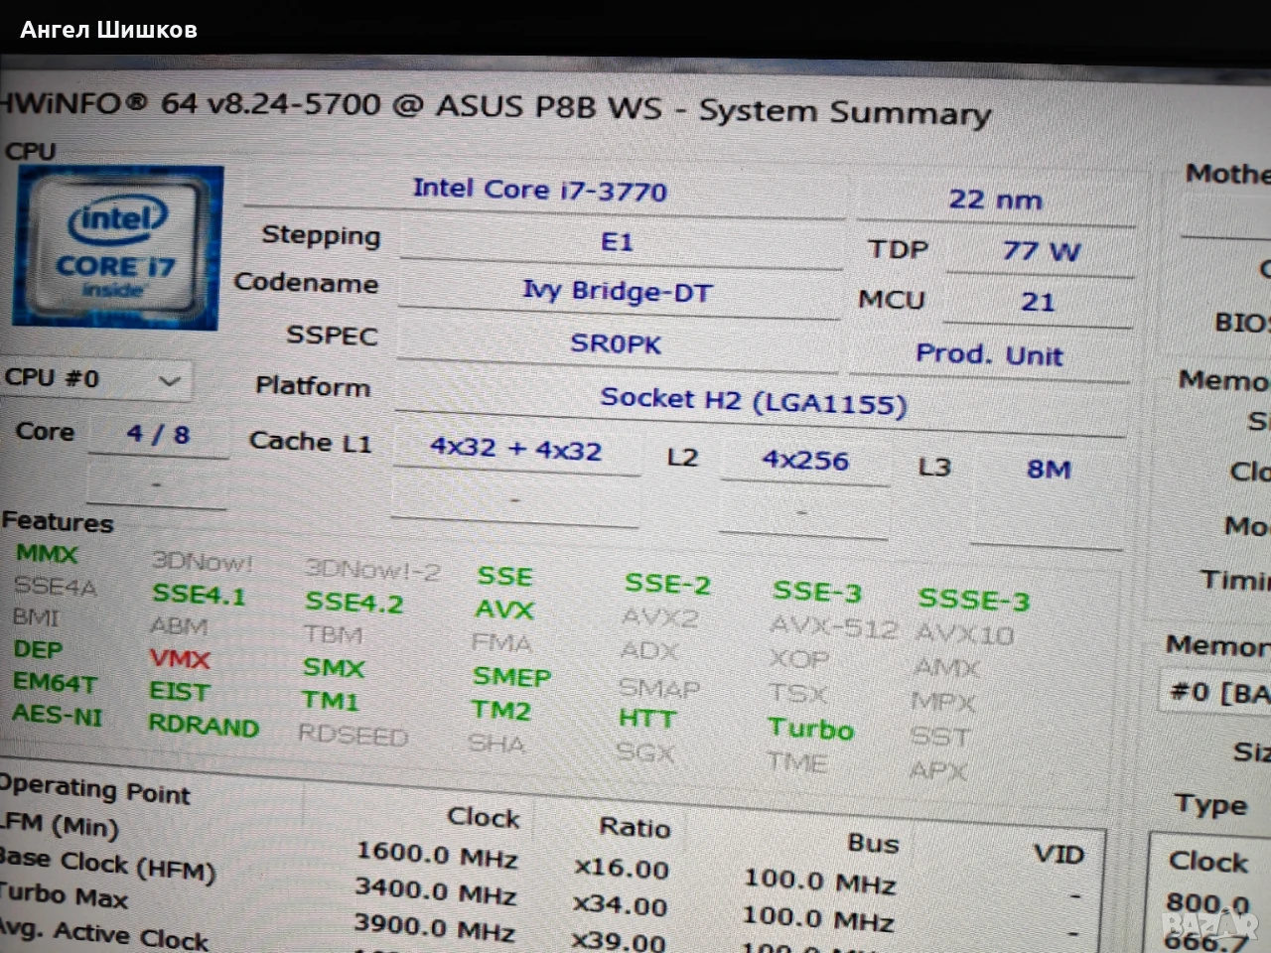Screen dimensions: 1271x953
Task: Click the greyed-out AVX10 feature
Action: tap(964, 633)
